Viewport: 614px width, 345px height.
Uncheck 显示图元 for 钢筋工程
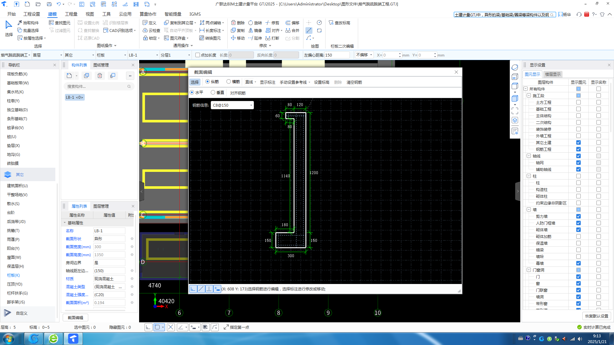pos(579,149)
